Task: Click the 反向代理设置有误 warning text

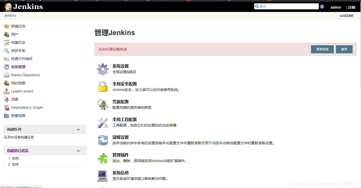Action: coord(113,49)
